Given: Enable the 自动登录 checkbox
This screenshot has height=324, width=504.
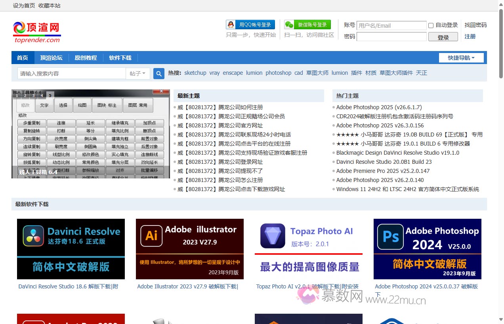Looking at the screenshot, I should pyautogui.click(x=431, y=26).
